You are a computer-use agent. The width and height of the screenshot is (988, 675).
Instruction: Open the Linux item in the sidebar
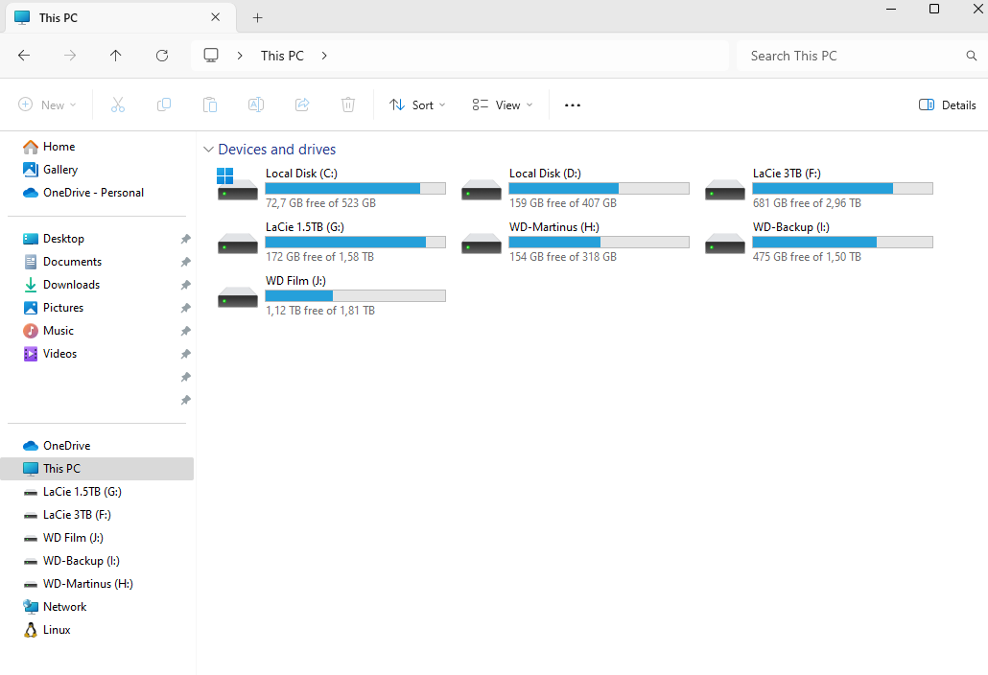pos(58,630)
